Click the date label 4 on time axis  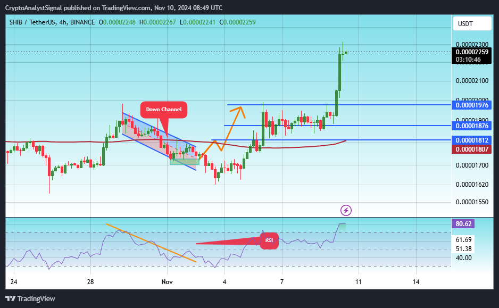pyautogui.click(x=224, y=282)
